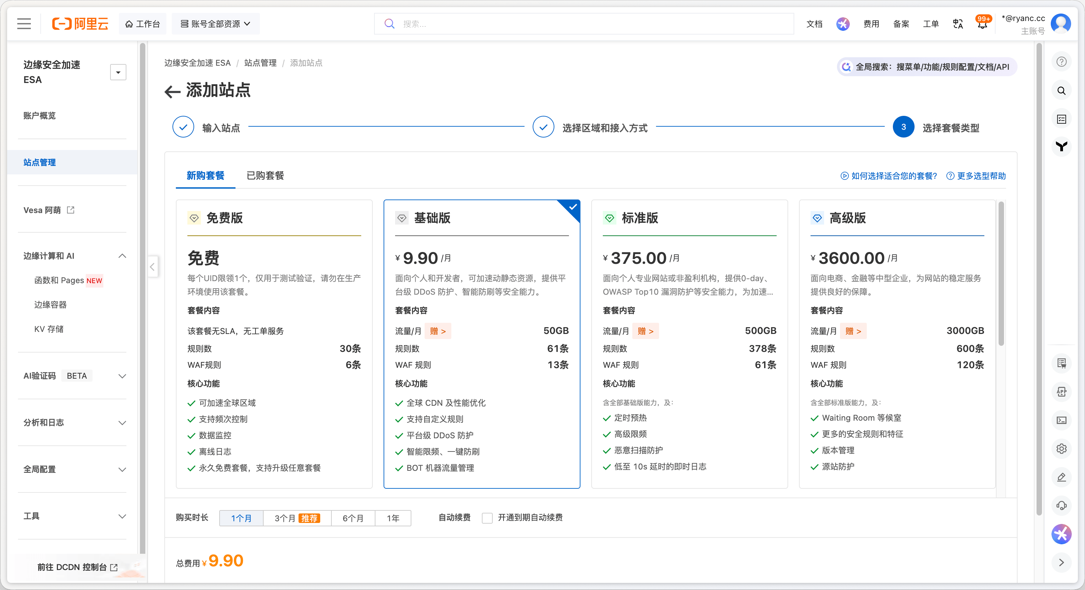Collapse the left sidebar with arrow handle
Screen dimensions: 1085x590
152,267
